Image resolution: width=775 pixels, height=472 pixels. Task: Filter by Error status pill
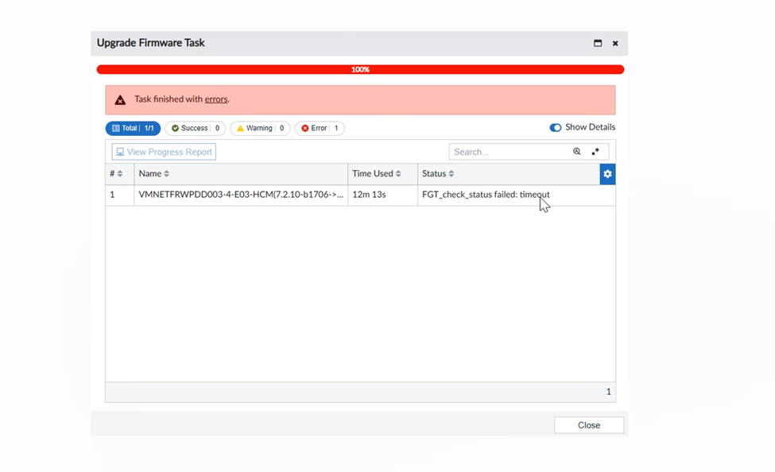coord(320,128)
